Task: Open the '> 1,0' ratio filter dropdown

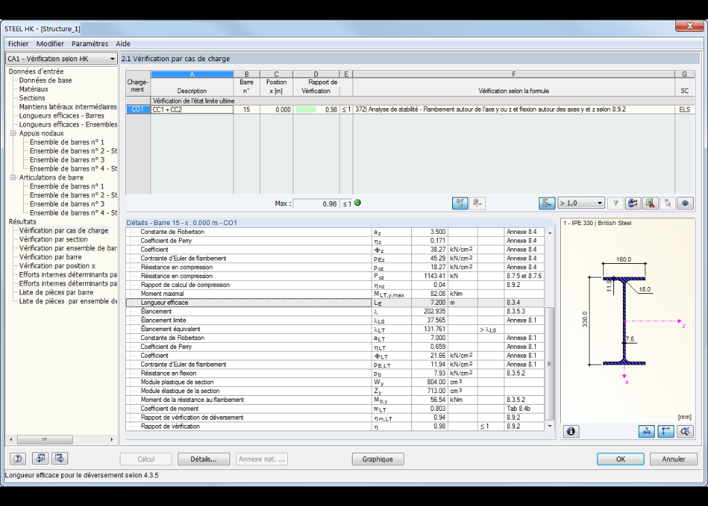Action: (x=581, y=203)
